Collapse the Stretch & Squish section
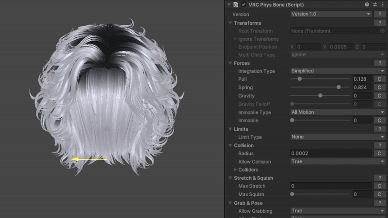 point(230,178)
